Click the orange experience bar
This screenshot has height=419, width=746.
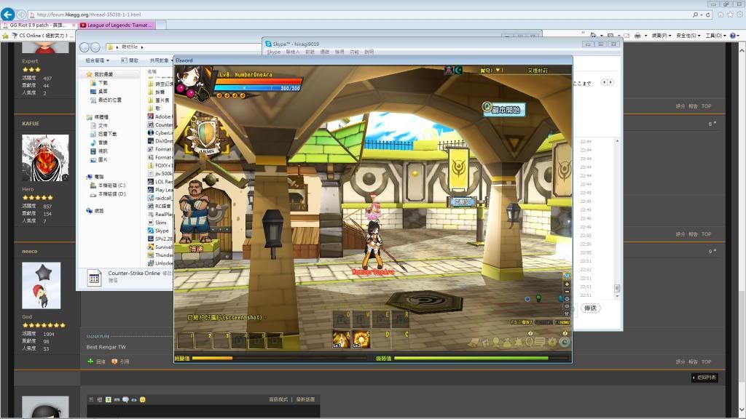pyautogui.click(x=212, y=358)
